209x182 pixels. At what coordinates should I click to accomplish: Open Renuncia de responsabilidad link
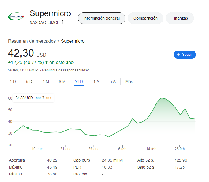pos(65,70)
